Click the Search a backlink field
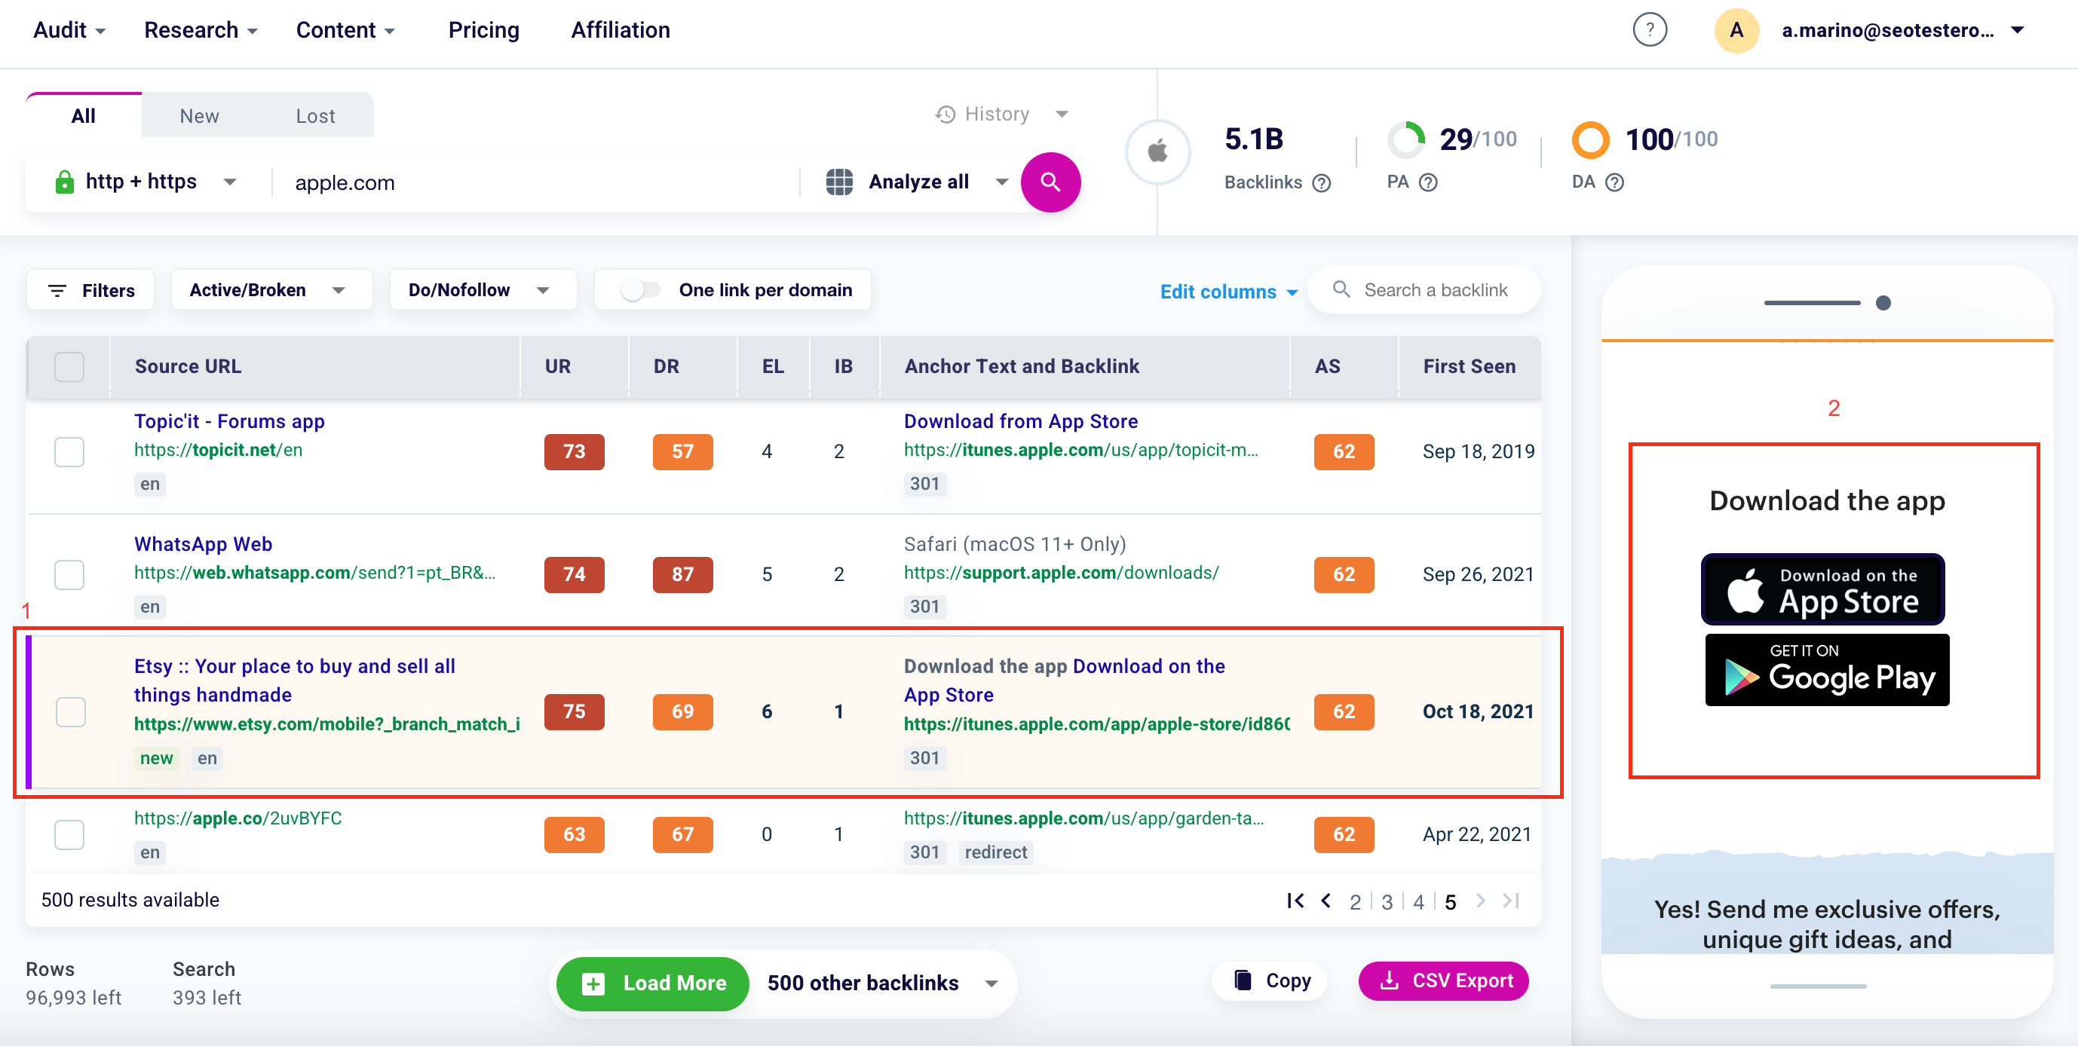The height and width of the screenshot is (1046, 2078). [x=1435, y=290]
